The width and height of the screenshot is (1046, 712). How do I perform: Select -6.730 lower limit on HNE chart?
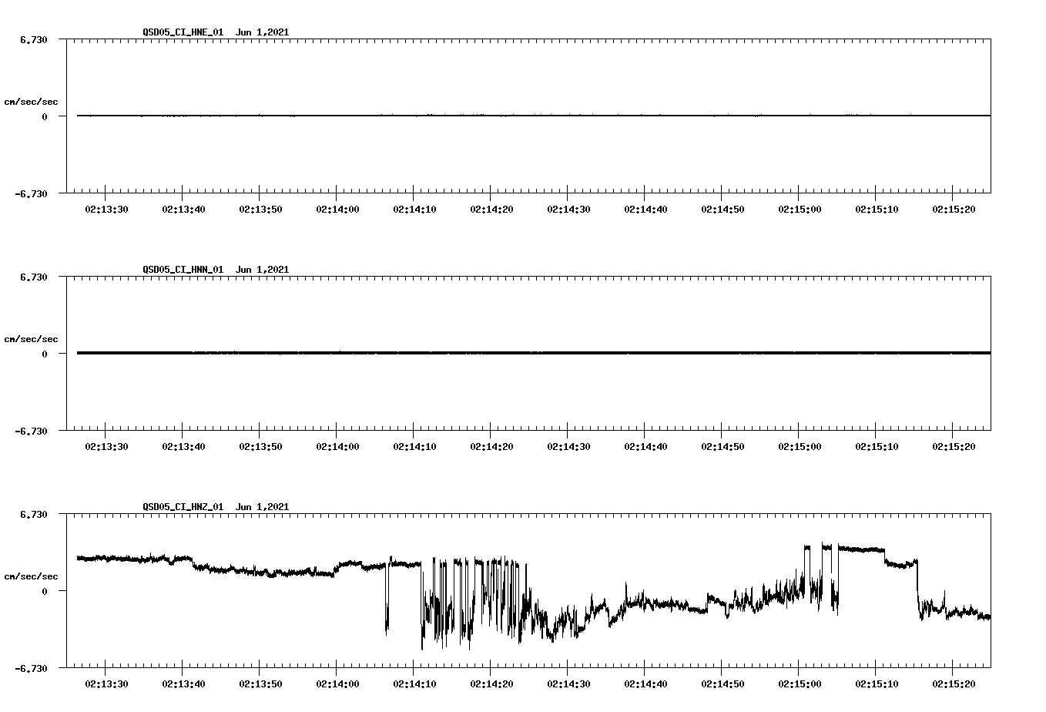32,193
